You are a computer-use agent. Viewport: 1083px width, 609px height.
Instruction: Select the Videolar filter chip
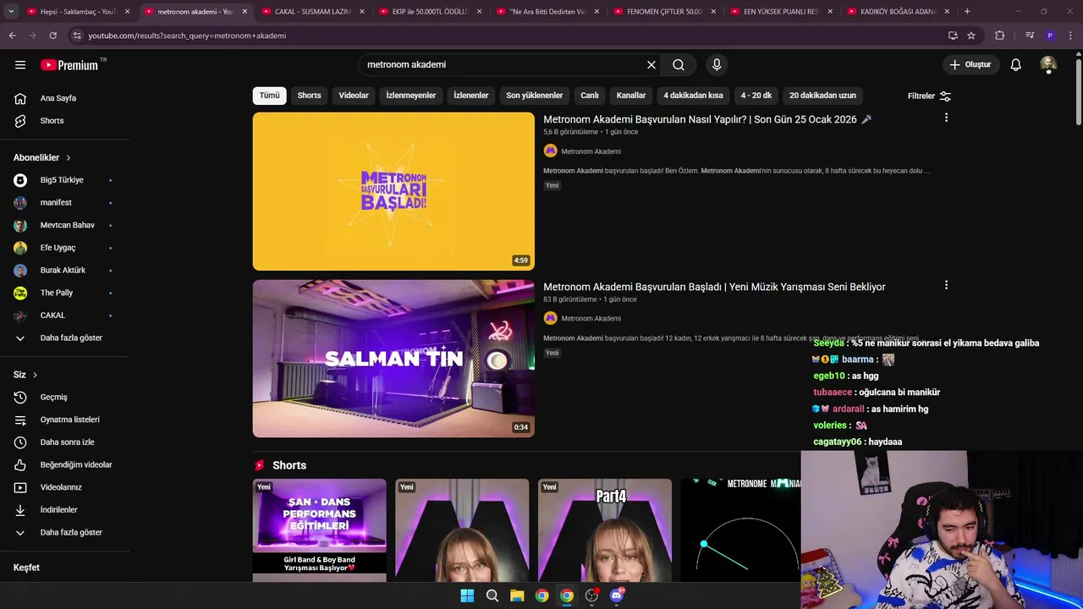pos(354,96)
